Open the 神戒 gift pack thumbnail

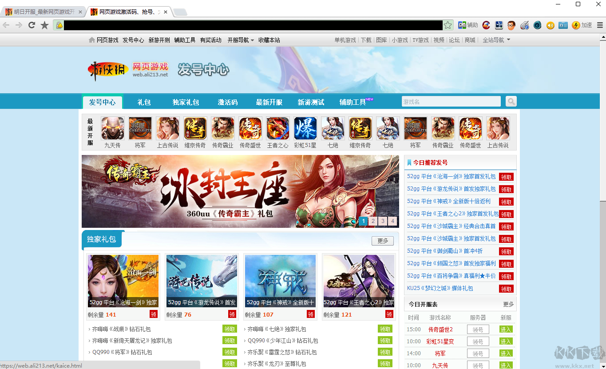click(x=280, y=281)
